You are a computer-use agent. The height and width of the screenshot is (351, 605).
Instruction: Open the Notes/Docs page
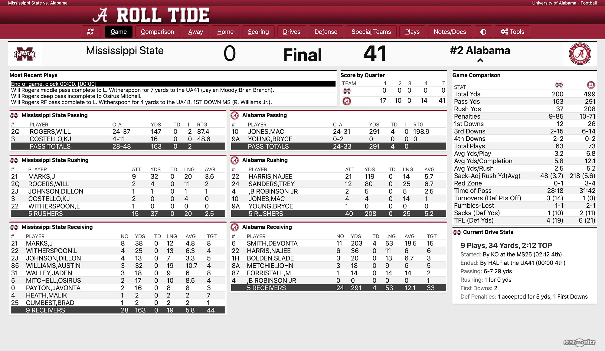pos(450,32)
